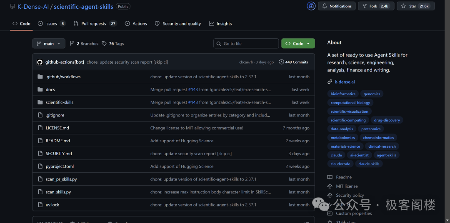Open pull request #143 link in docs row
Image resolution: width=450 pixels, height=223 pixels.
193,89
